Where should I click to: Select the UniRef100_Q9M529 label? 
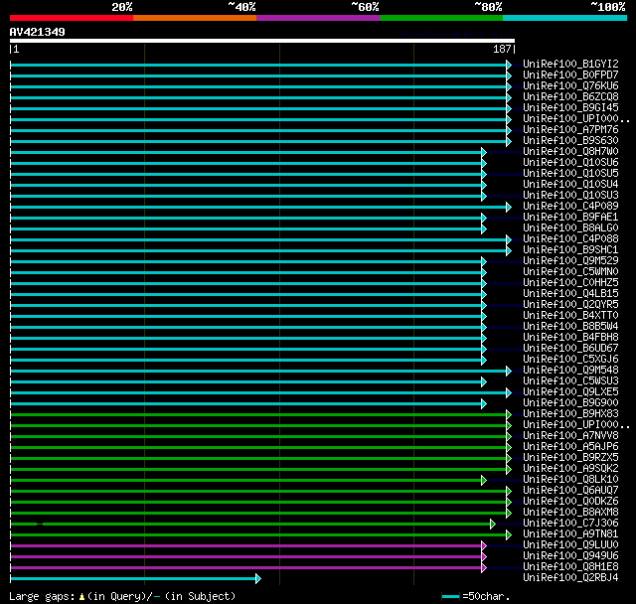(570, 261)
